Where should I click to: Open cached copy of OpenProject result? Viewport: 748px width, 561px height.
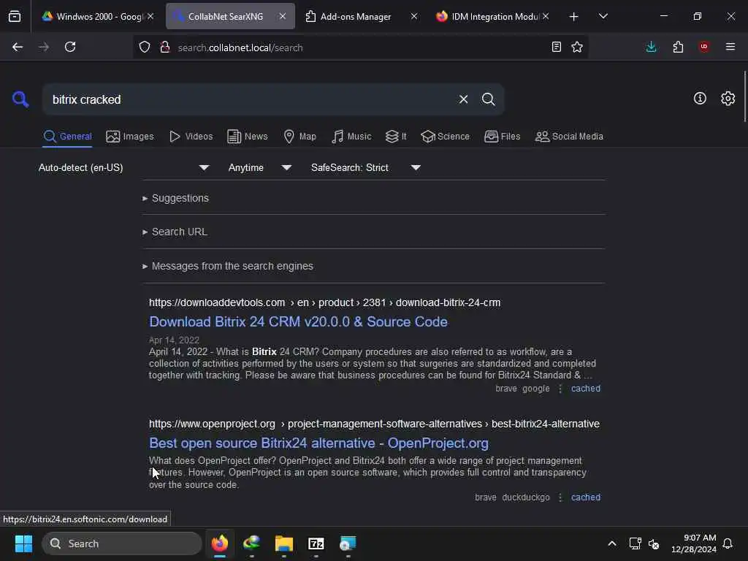586,497
